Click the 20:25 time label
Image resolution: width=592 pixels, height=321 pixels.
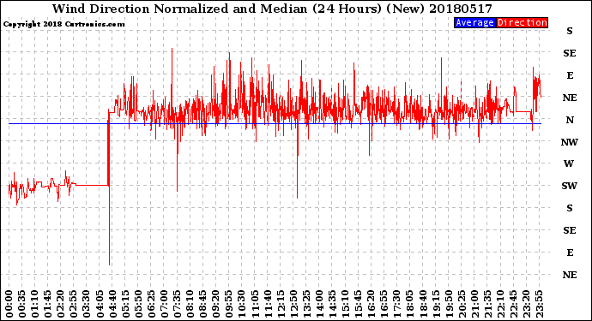(462, 304)
